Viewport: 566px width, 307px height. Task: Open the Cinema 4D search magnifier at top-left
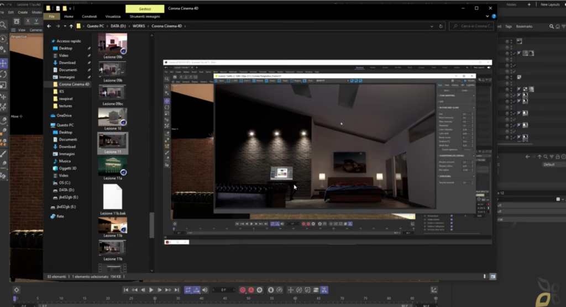click(3, 25)
